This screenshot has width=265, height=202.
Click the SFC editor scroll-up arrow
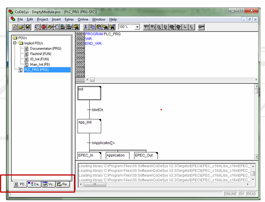point(256,86)
